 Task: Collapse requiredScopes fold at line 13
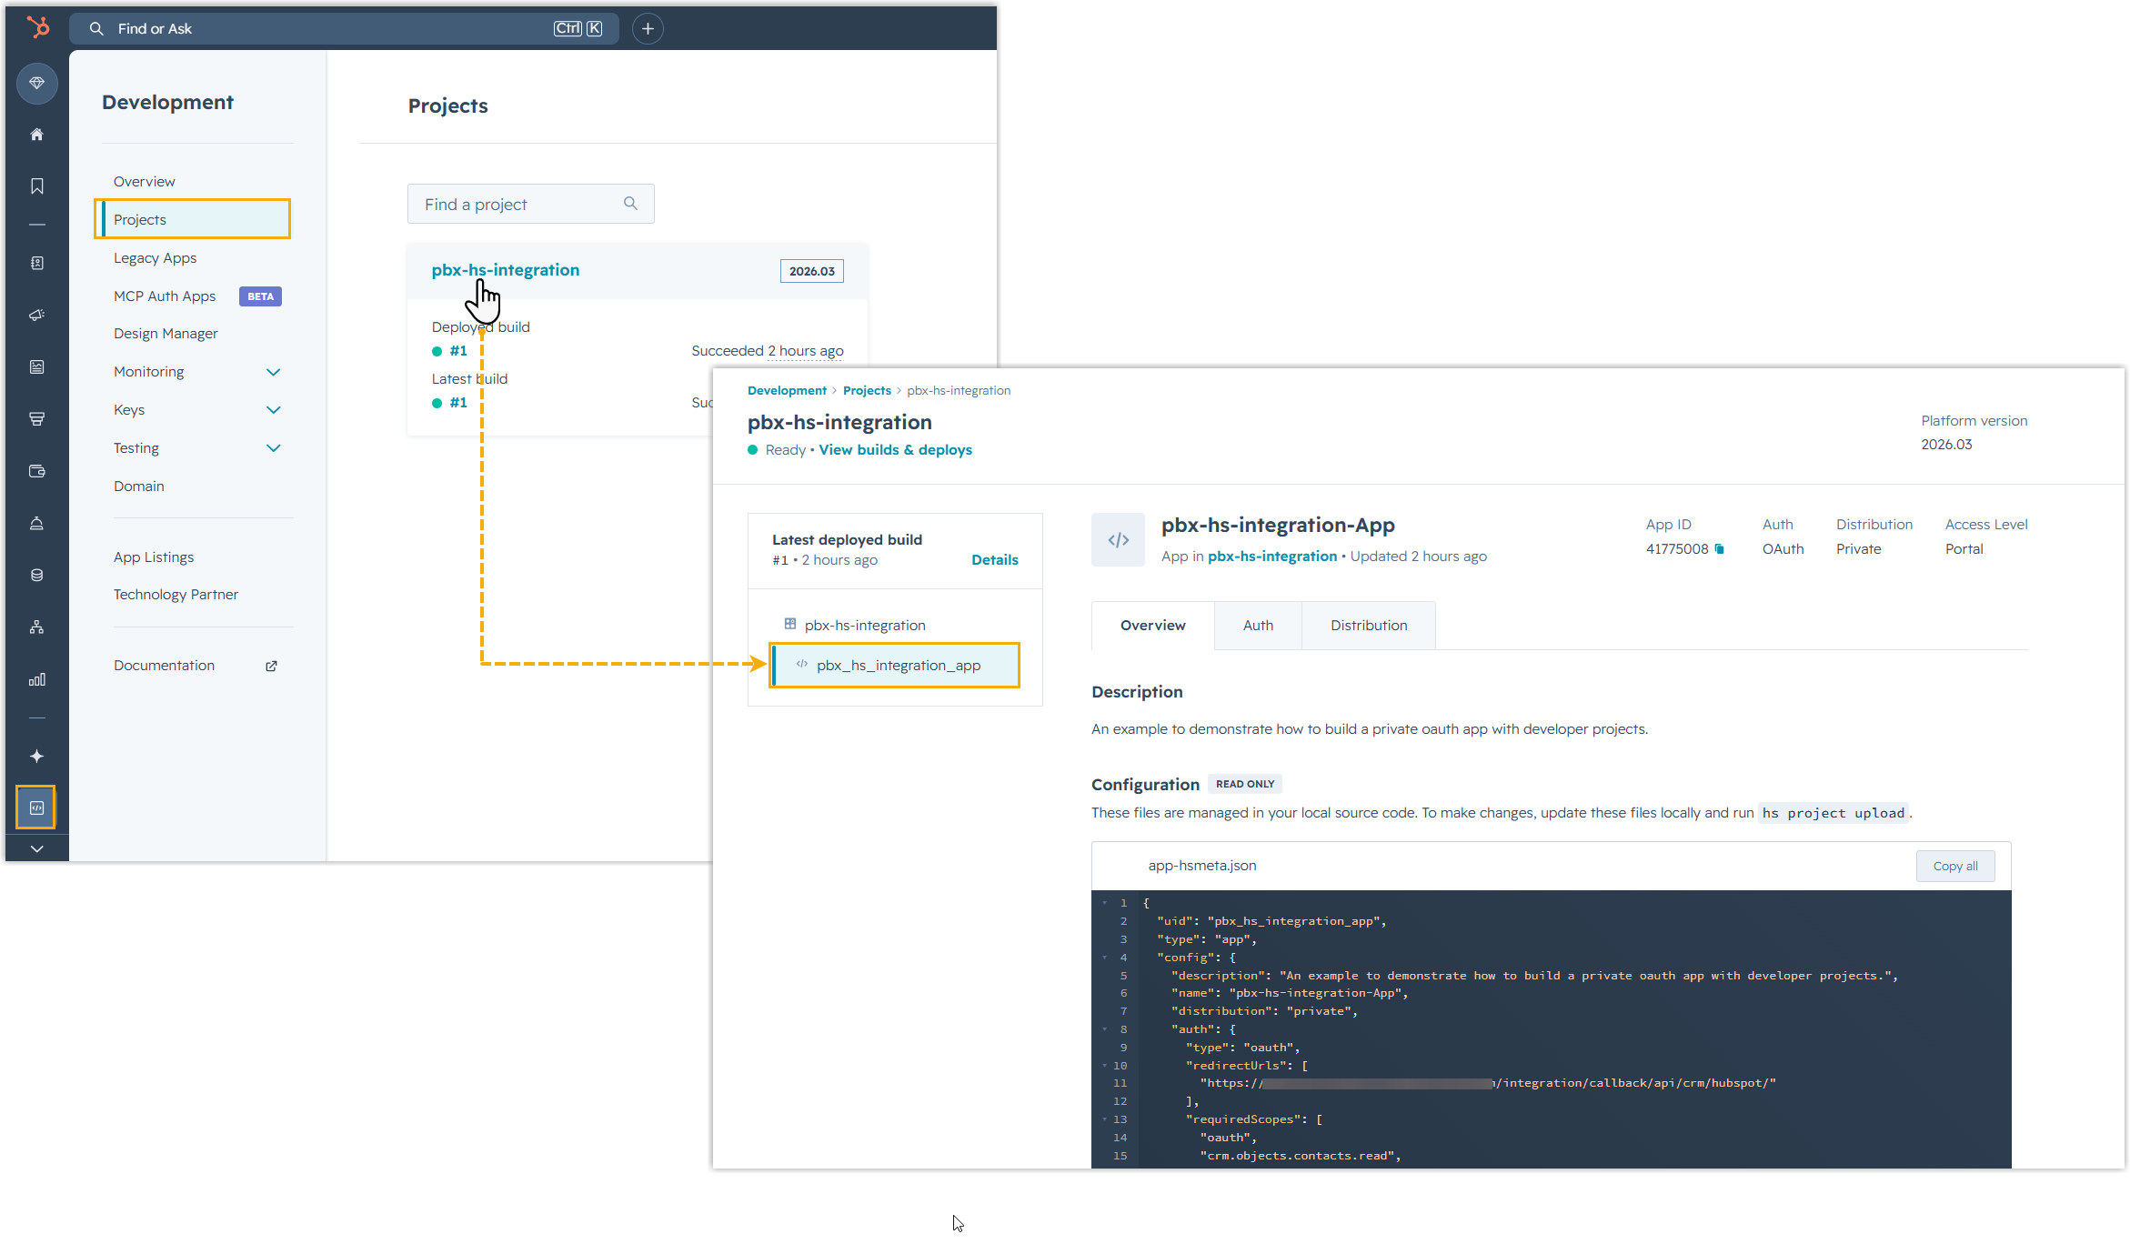click(1105, 1119)
